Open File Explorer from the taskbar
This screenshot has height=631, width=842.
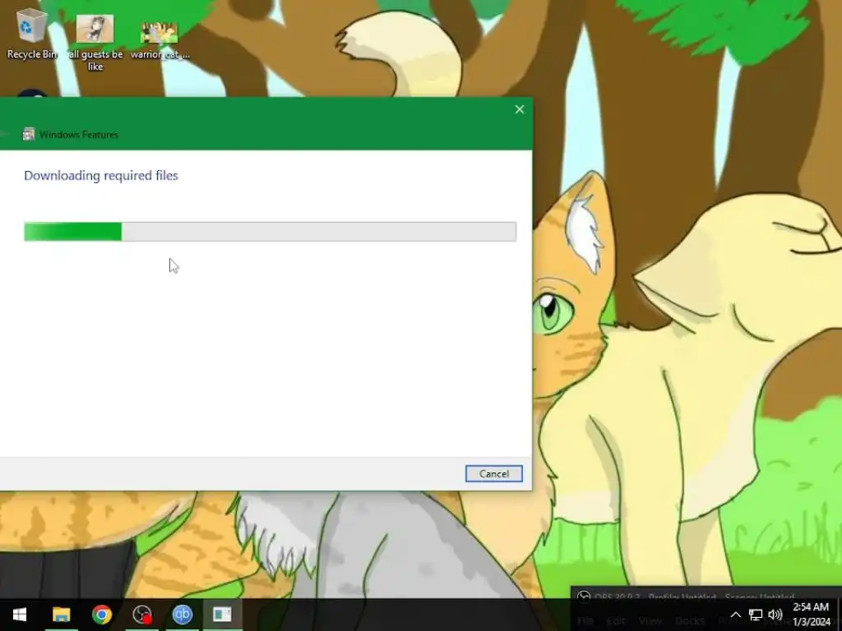tap(61, 615)
